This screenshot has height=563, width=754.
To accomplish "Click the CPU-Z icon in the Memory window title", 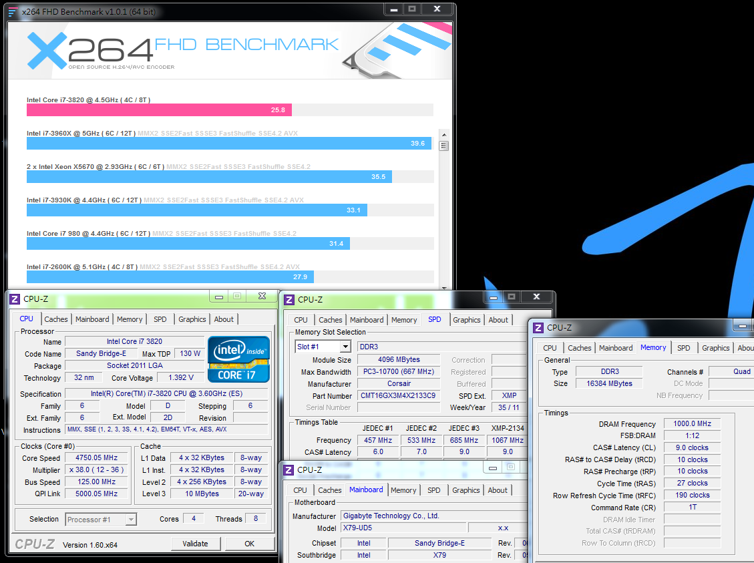I will pyautogui.click(x=538, y=328).
